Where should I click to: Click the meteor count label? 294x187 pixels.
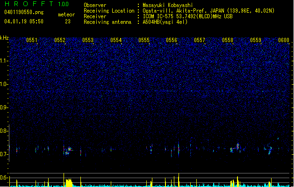[66, 14]
